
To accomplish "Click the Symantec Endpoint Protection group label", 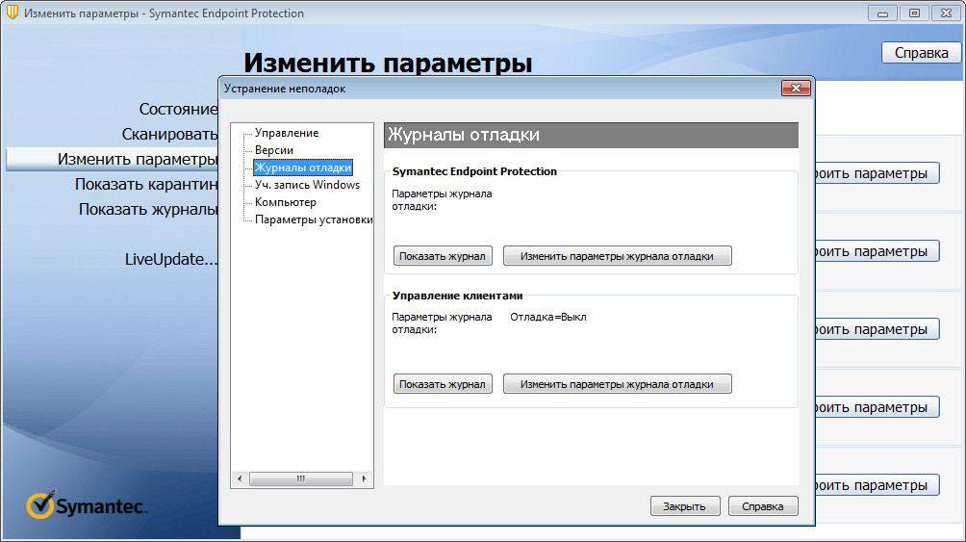I will coord(474,171).
